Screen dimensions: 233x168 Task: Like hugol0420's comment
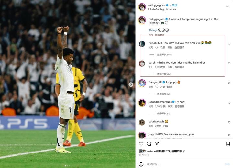(229, 44)
